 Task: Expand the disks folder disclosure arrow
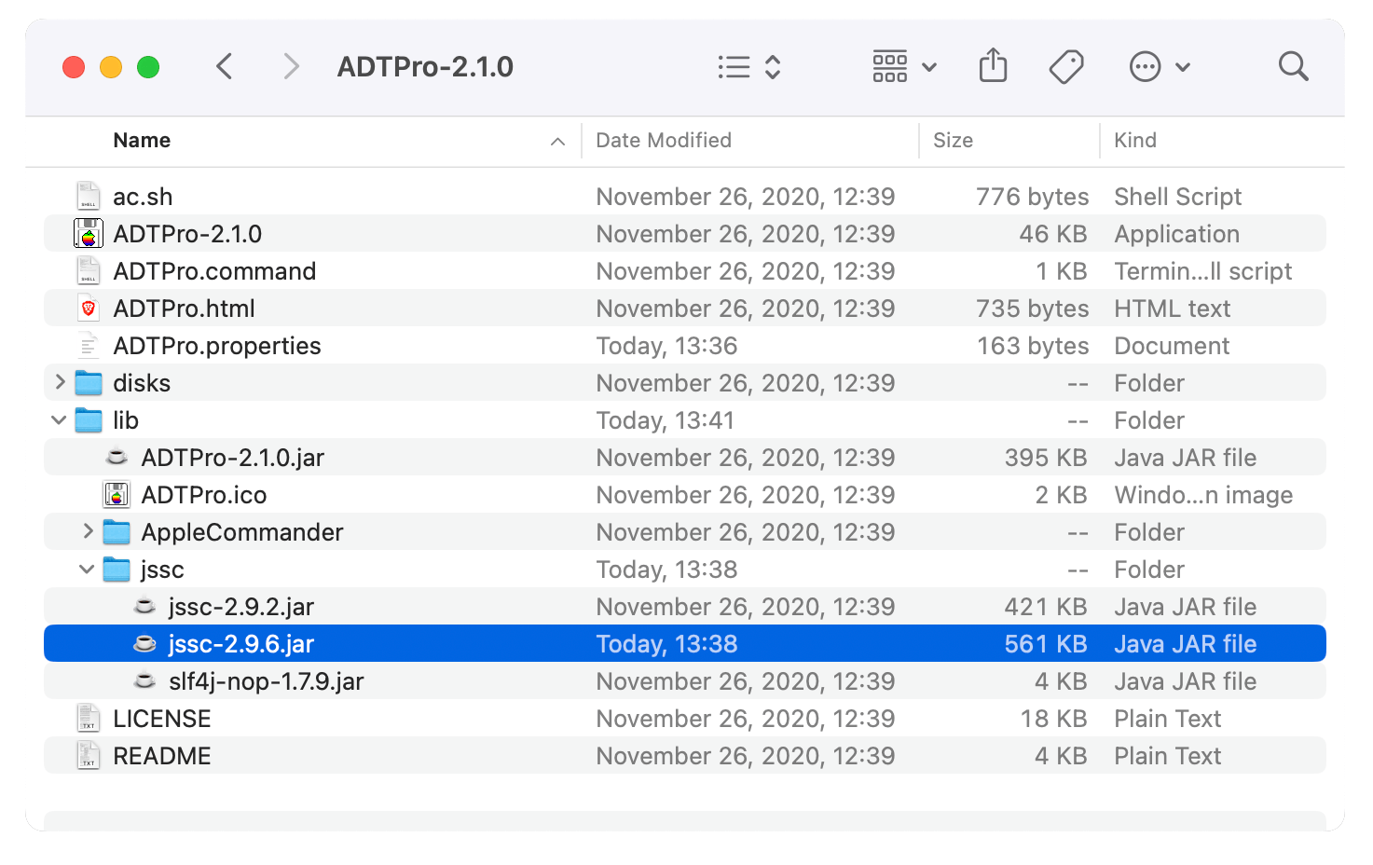pos(60,382)
